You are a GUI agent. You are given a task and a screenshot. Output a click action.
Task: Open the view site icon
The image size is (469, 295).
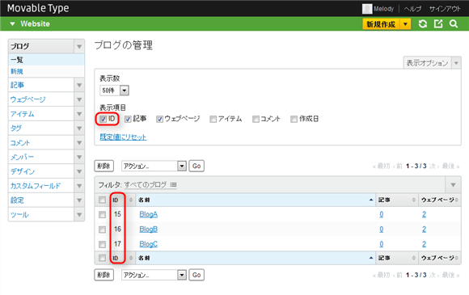pos(438,24)
